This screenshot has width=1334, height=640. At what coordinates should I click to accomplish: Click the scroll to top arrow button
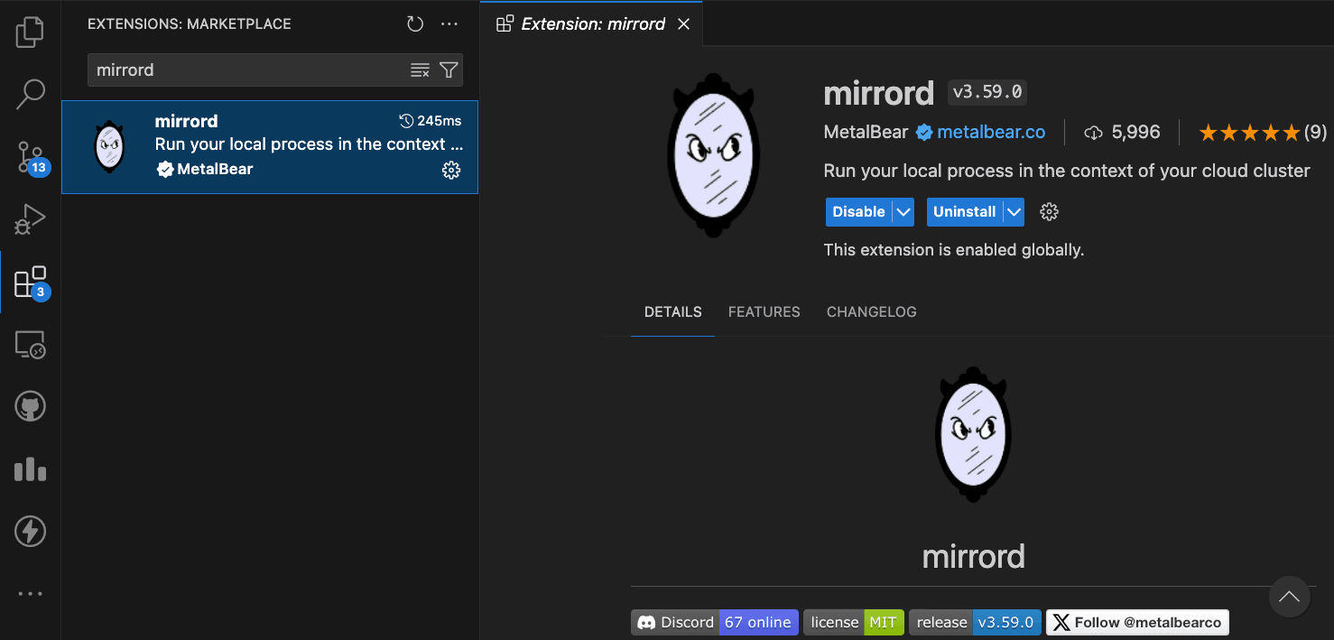pyautogui.click(x=1289, y=597)
